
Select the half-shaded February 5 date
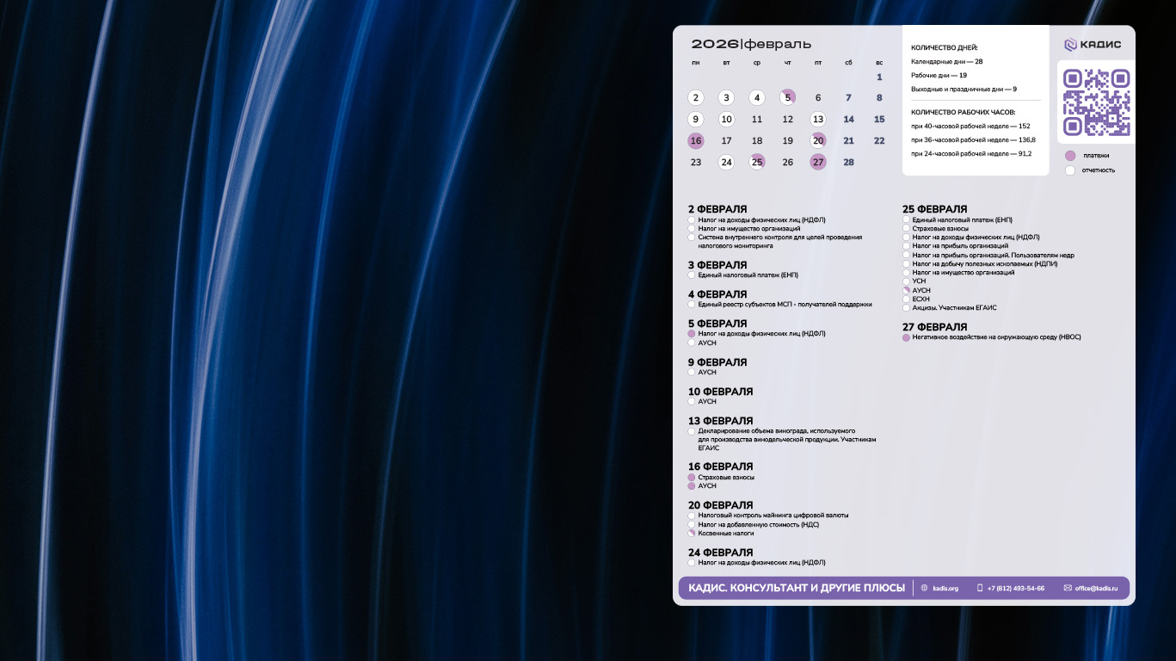[787, 98]
